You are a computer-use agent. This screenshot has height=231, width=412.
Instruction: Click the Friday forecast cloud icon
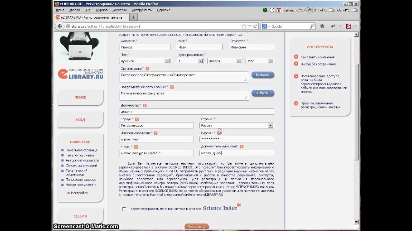(x=331, y=10)
